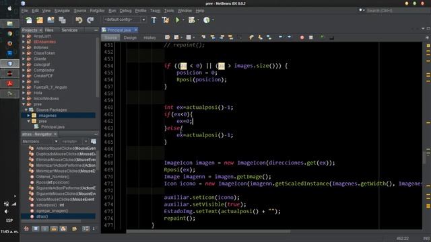The width and height of the screenshot is (431, 242).
Task: Click the red record macro icon
Action: (x=302, y=38)
